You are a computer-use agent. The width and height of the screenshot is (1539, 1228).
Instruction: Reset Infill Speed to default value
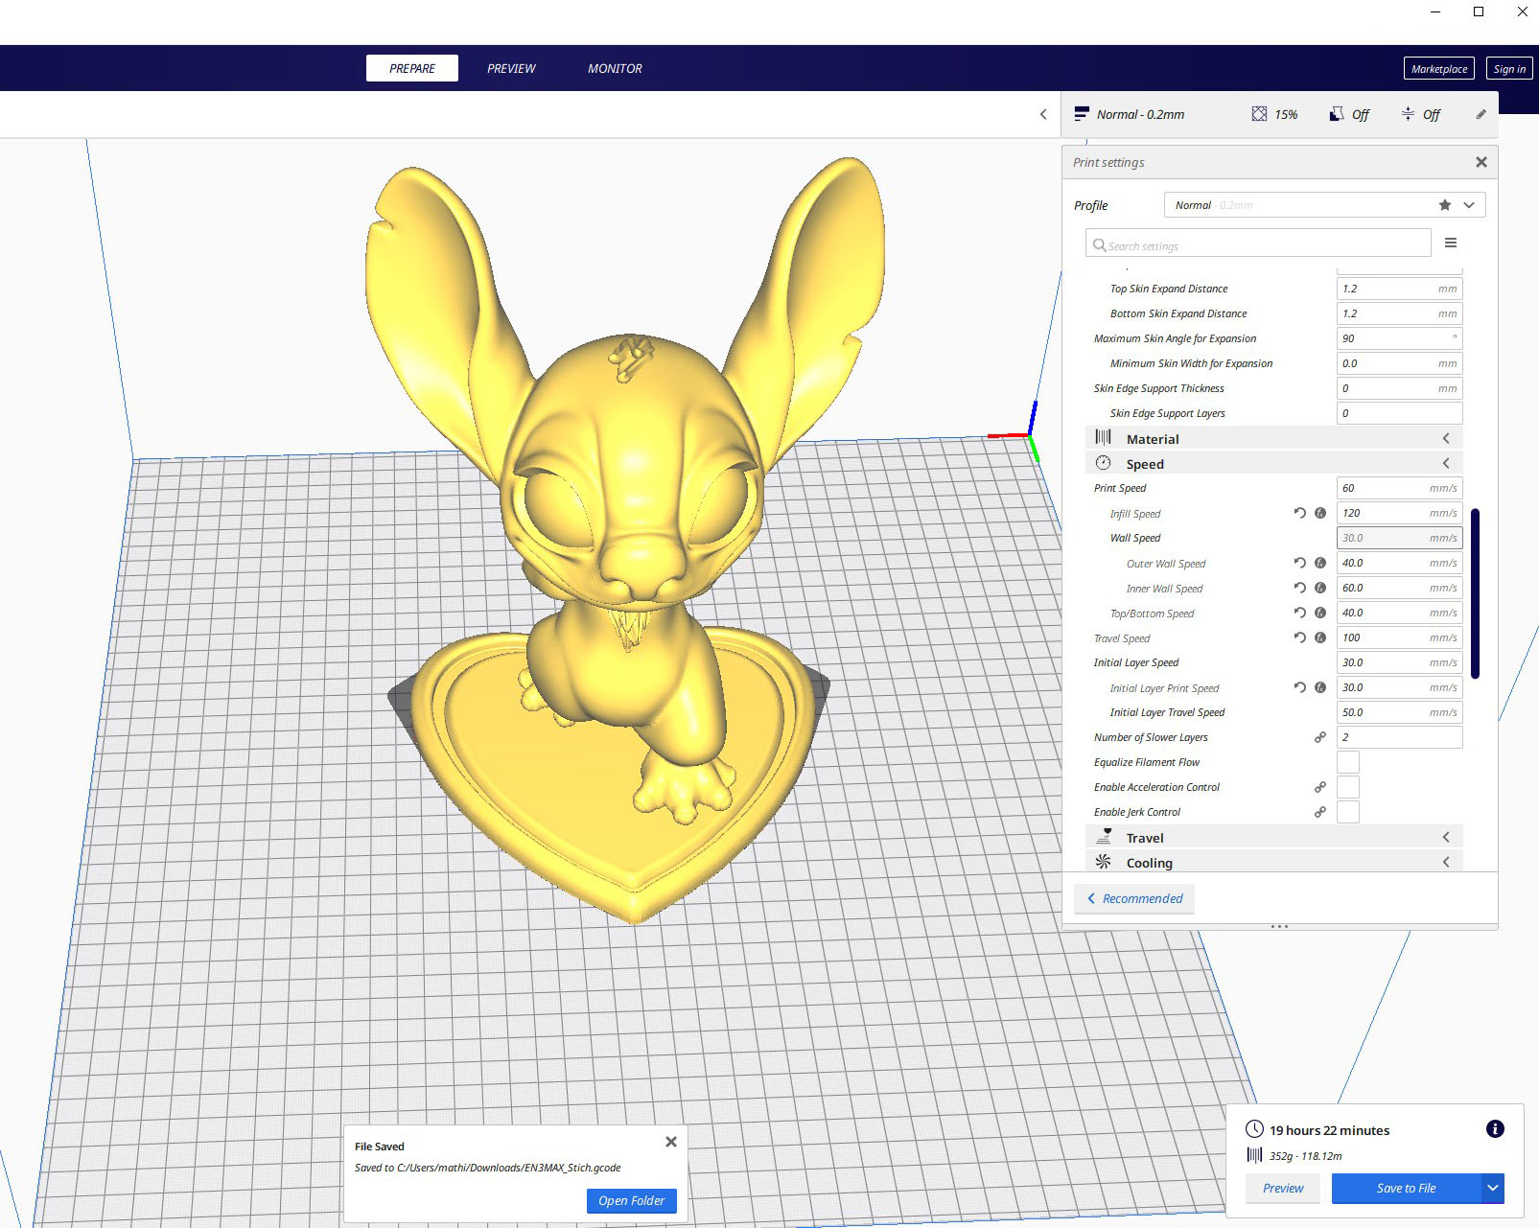tap(1299, 513)
